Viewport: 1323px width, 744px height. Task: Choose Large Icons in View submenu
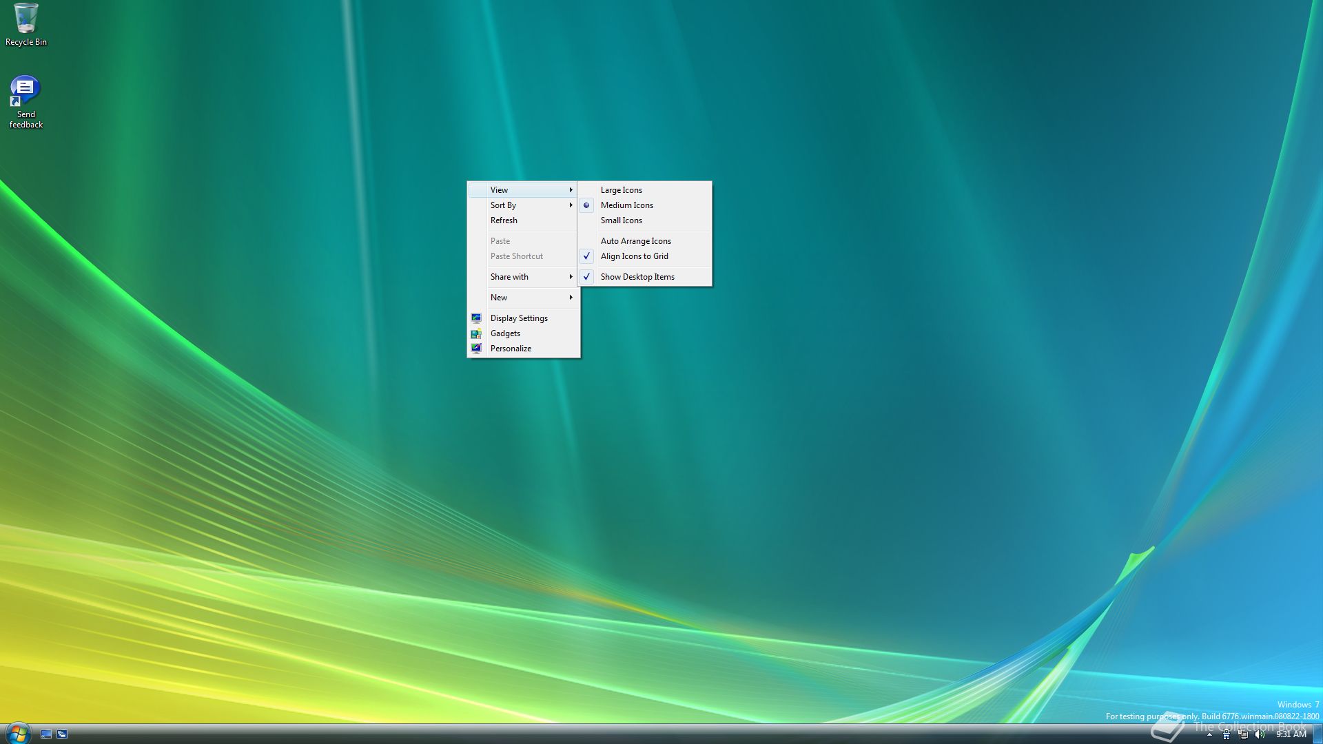tap(644, 190)
